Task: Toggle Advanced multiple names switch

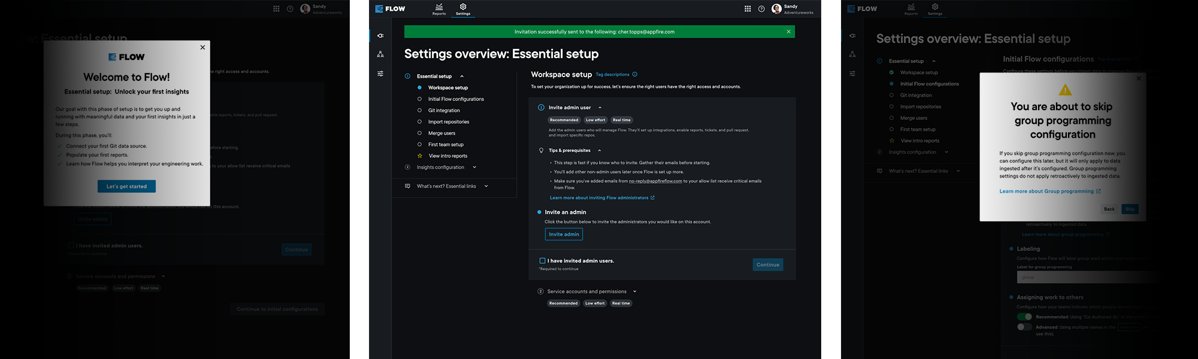Action: point(1024,327)
